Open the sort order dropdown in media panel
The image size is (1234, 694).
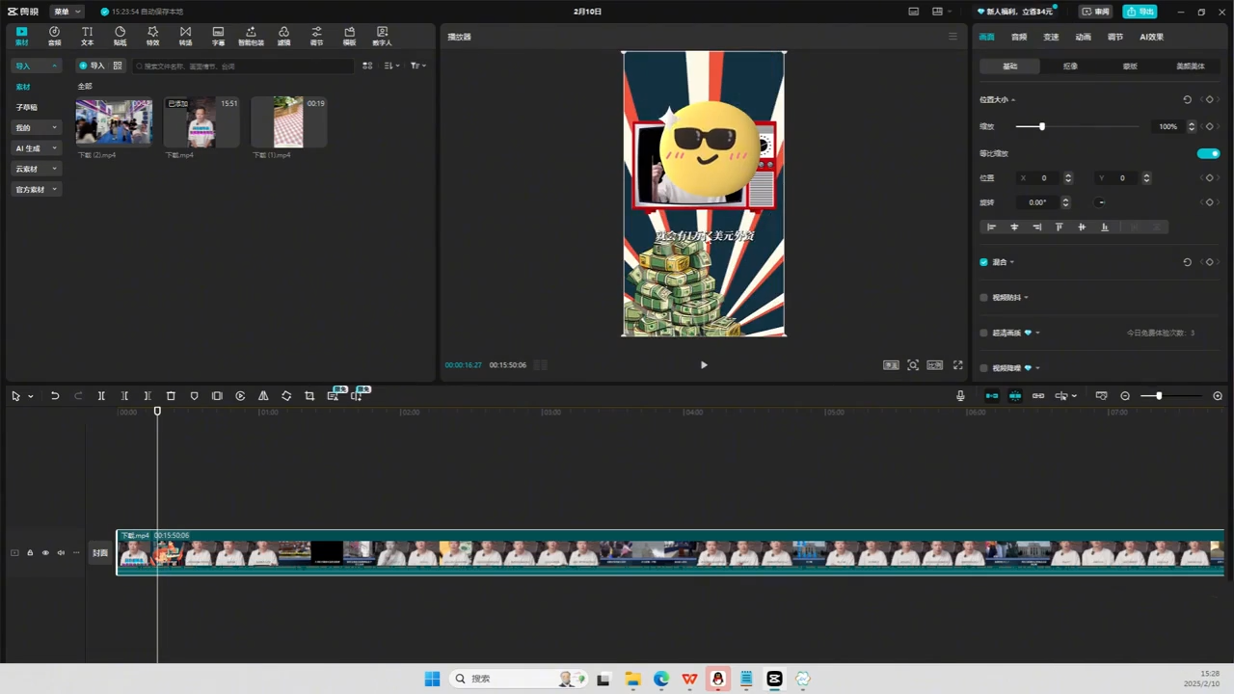[391, 66]
